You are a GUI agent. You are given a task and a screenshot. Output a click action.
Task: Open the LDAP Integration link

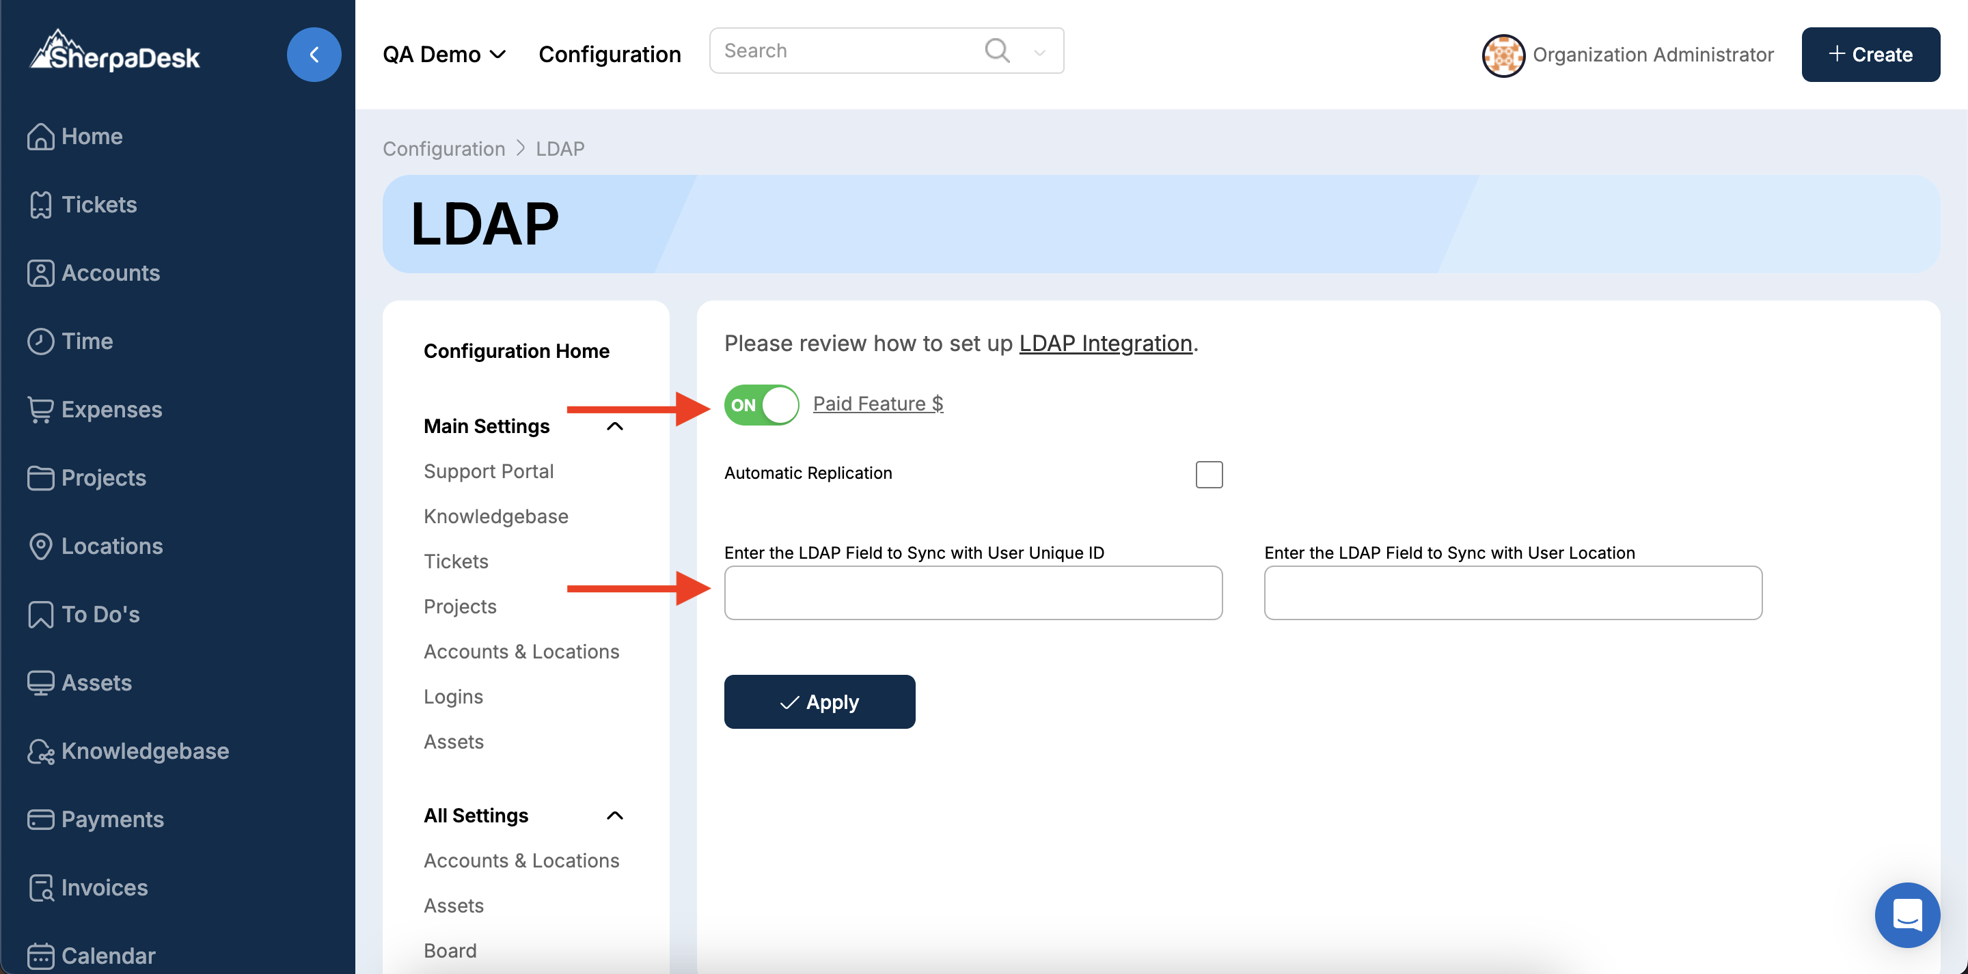click(x=1105, y=344)
